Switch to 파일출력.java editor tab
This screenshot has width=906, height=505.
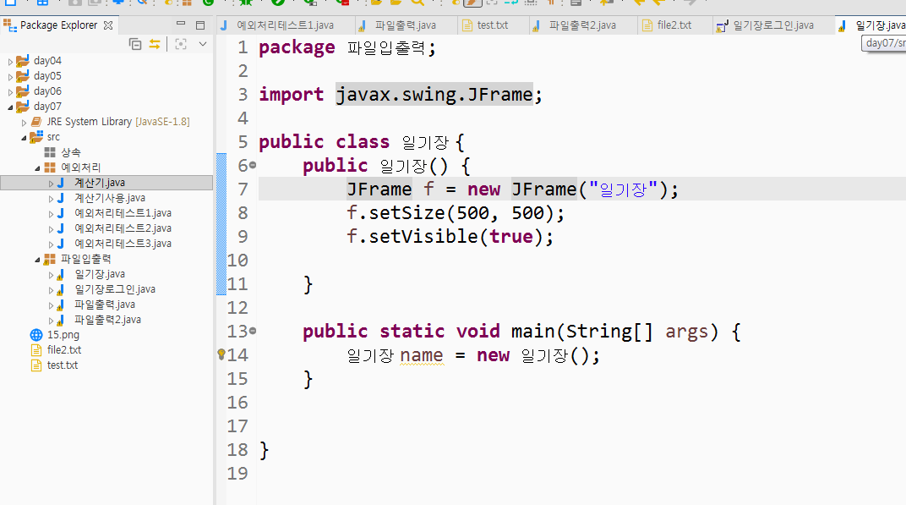click(x=405, y=25)
